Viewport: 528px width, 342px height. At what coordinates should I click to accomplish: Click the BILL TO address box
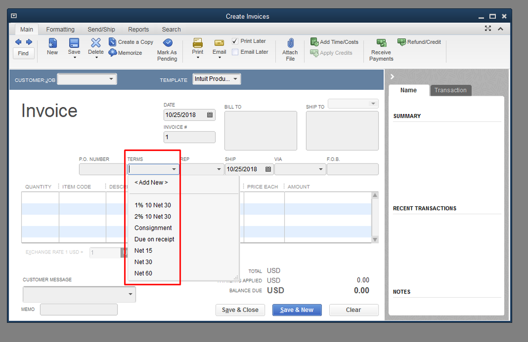[x=261, y=131]
